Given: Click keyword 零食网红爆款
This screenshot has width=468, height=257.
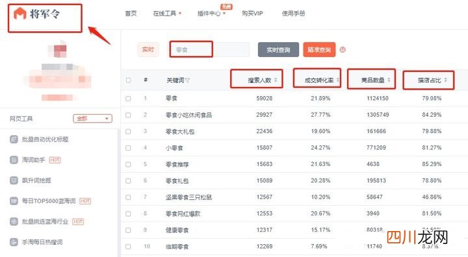Looking at the screenshot, I should 183,214.
